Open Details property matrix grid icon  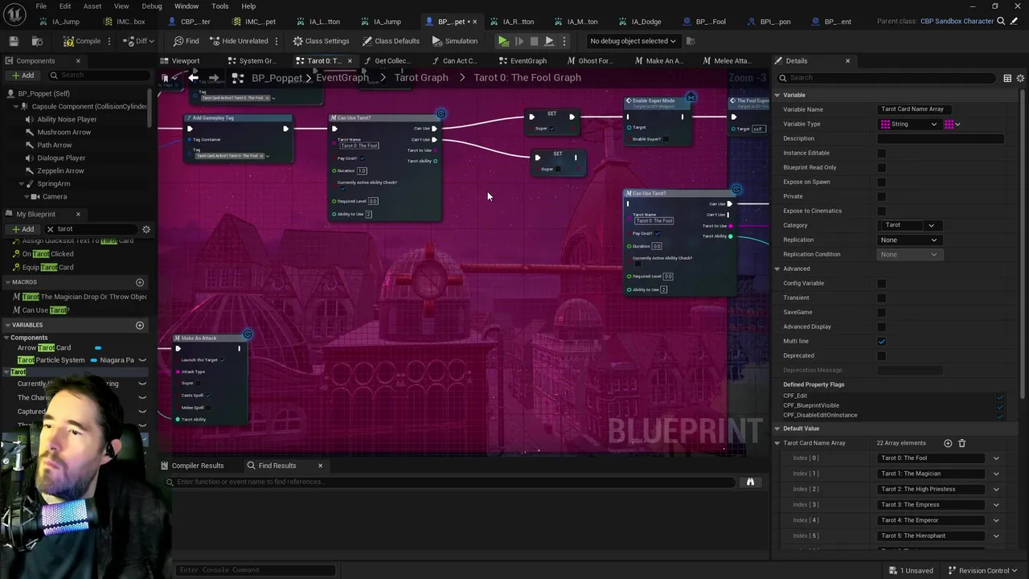click(1007, 78)
